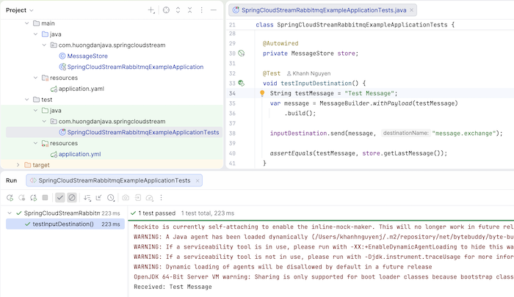The height and width of the screenshot is (297, 514).
Task: Click import tests icon in Run toolbar
Action: tap(138, 198)
